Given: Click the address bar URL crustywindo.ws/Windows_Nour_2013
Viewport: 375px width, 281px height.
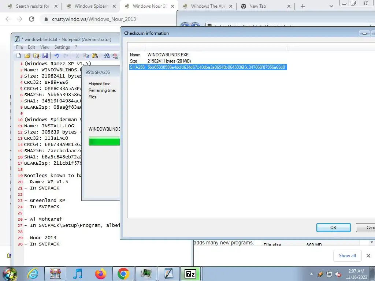Looking at the screenshot, I should point(94,19).
